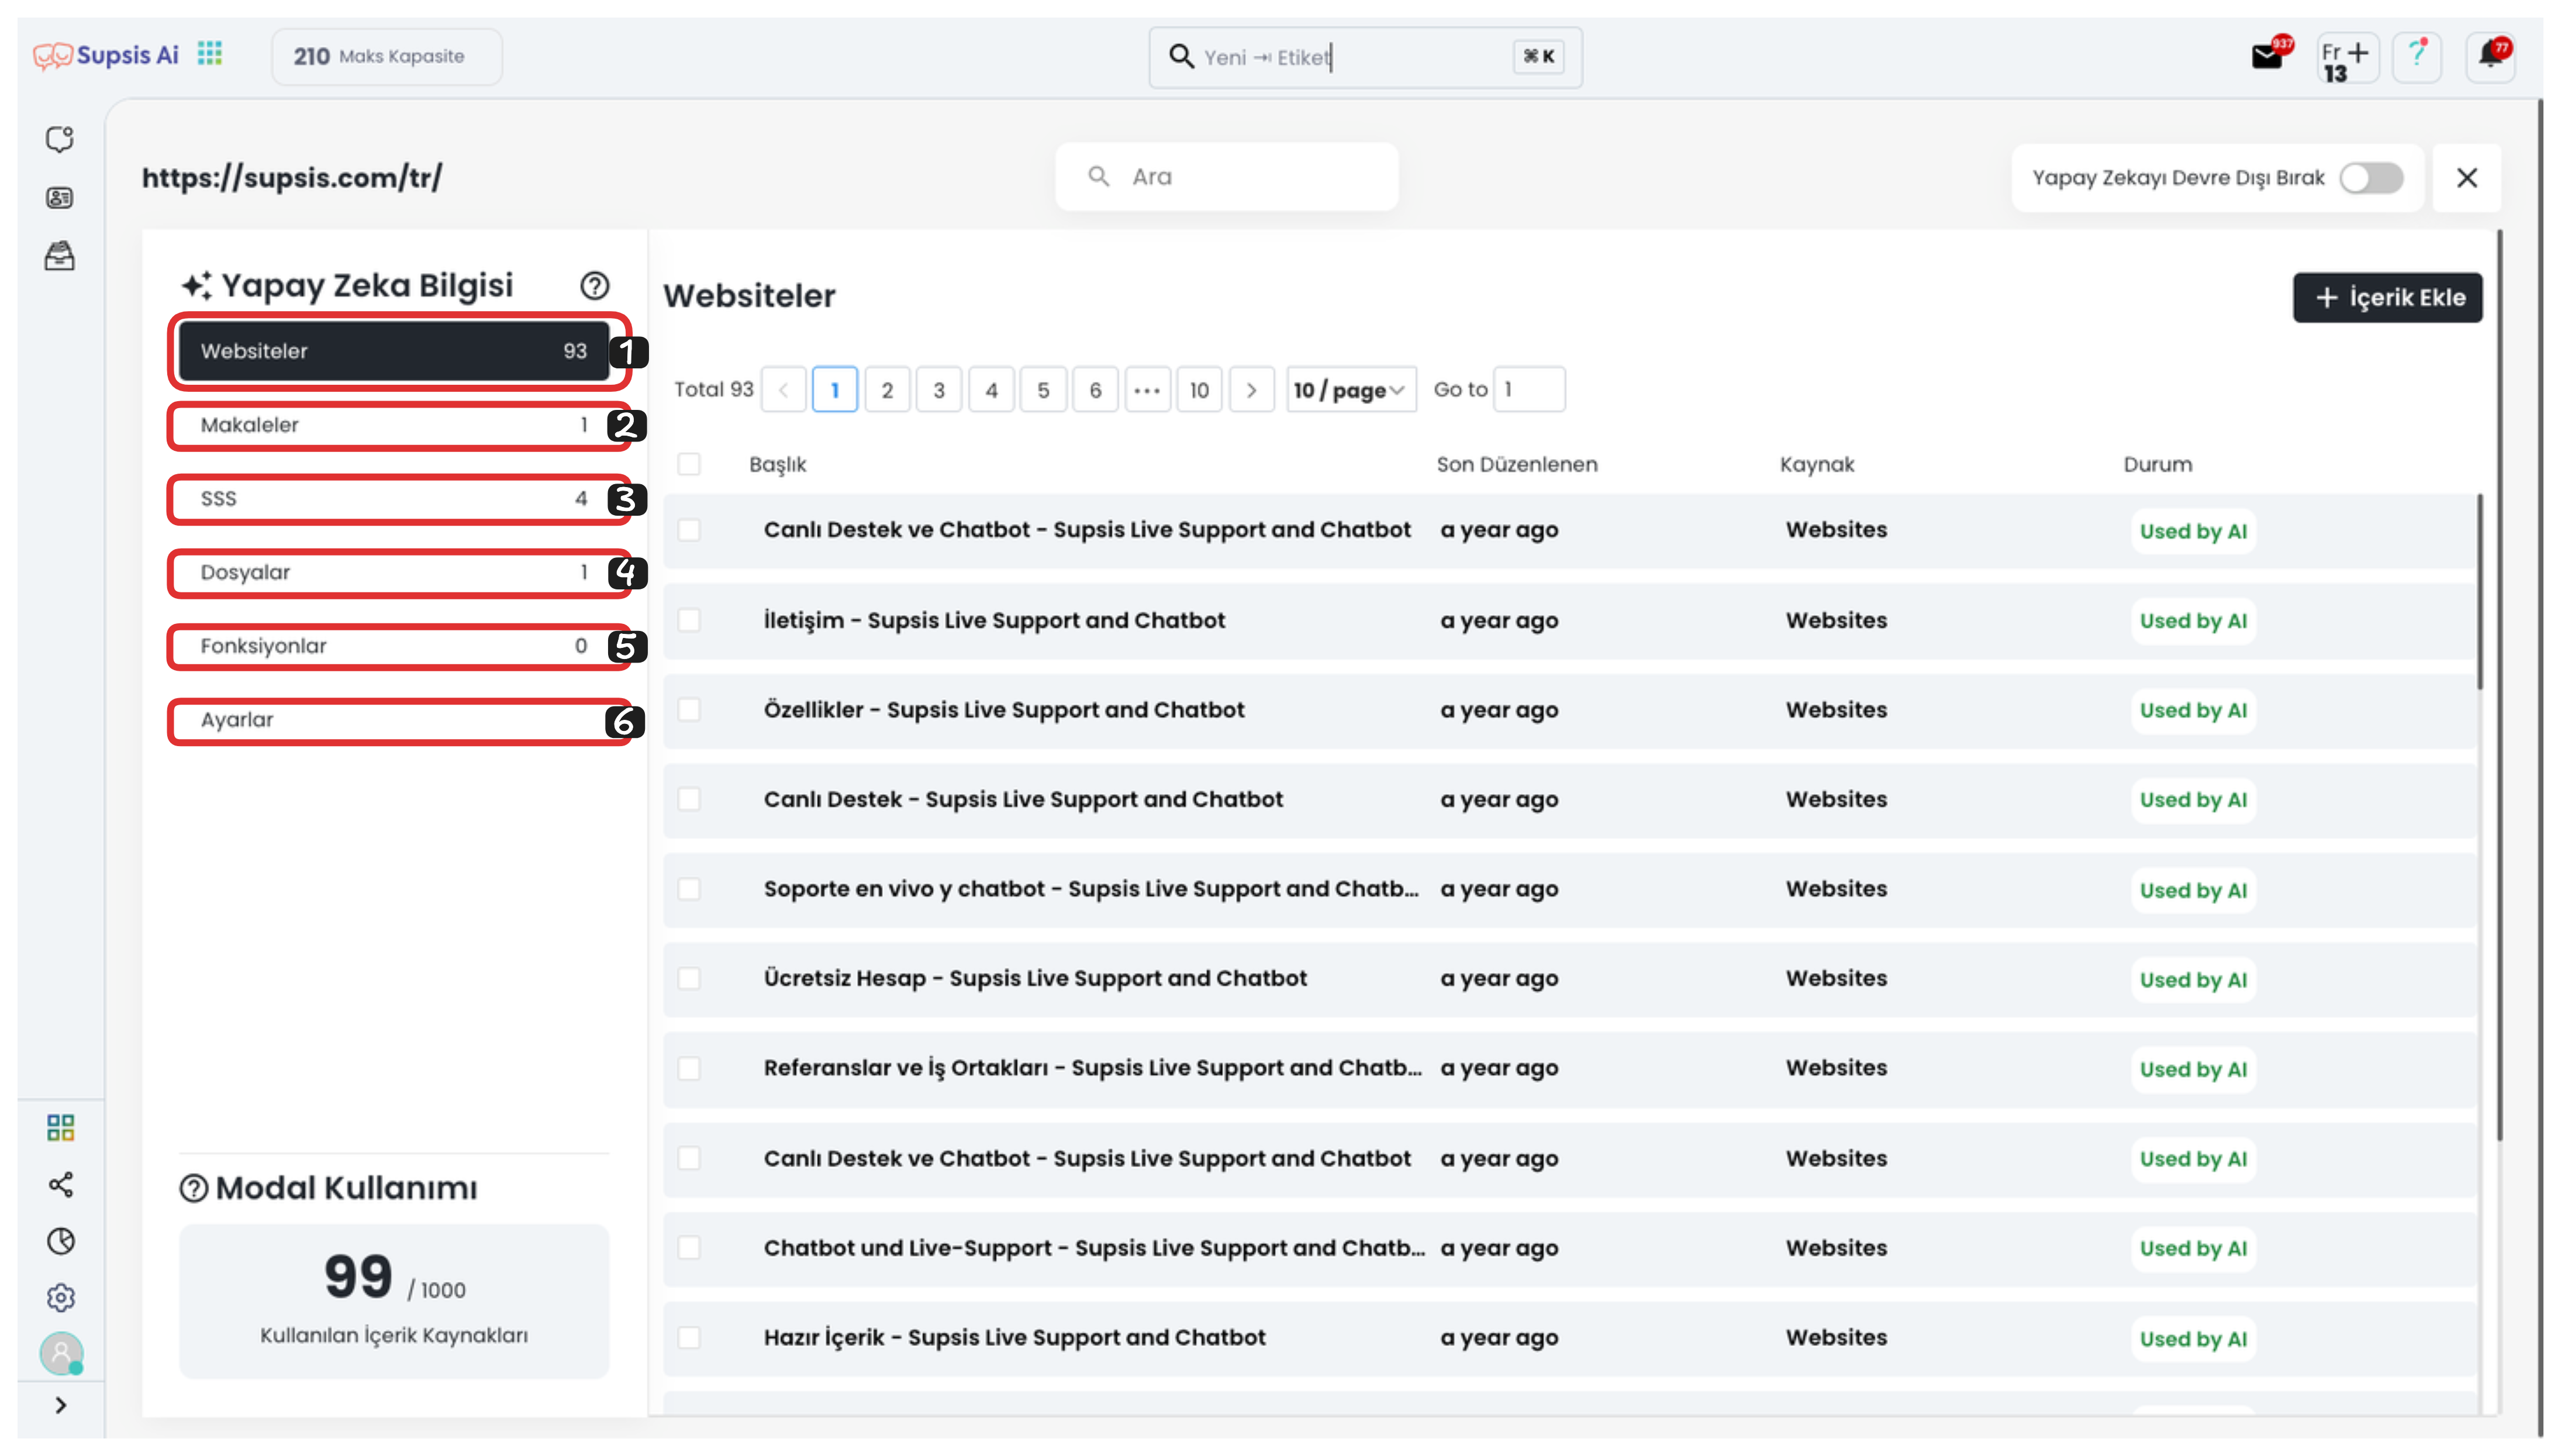Check the Hazır İçerik row checkbox
Image resolution: width=2561 pixels, height=1456 pixels.
point(689,1337)
